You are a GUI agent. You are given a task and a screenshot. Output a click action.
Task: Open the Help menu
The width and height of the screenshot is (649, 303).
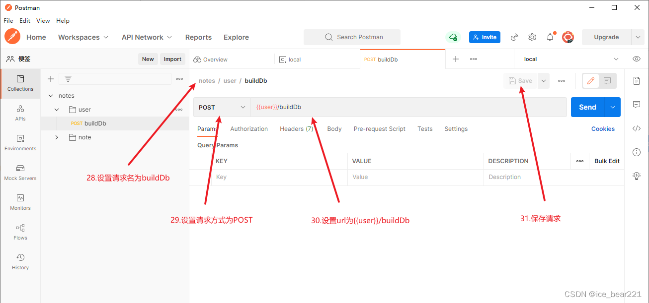(x=63, y=21)
